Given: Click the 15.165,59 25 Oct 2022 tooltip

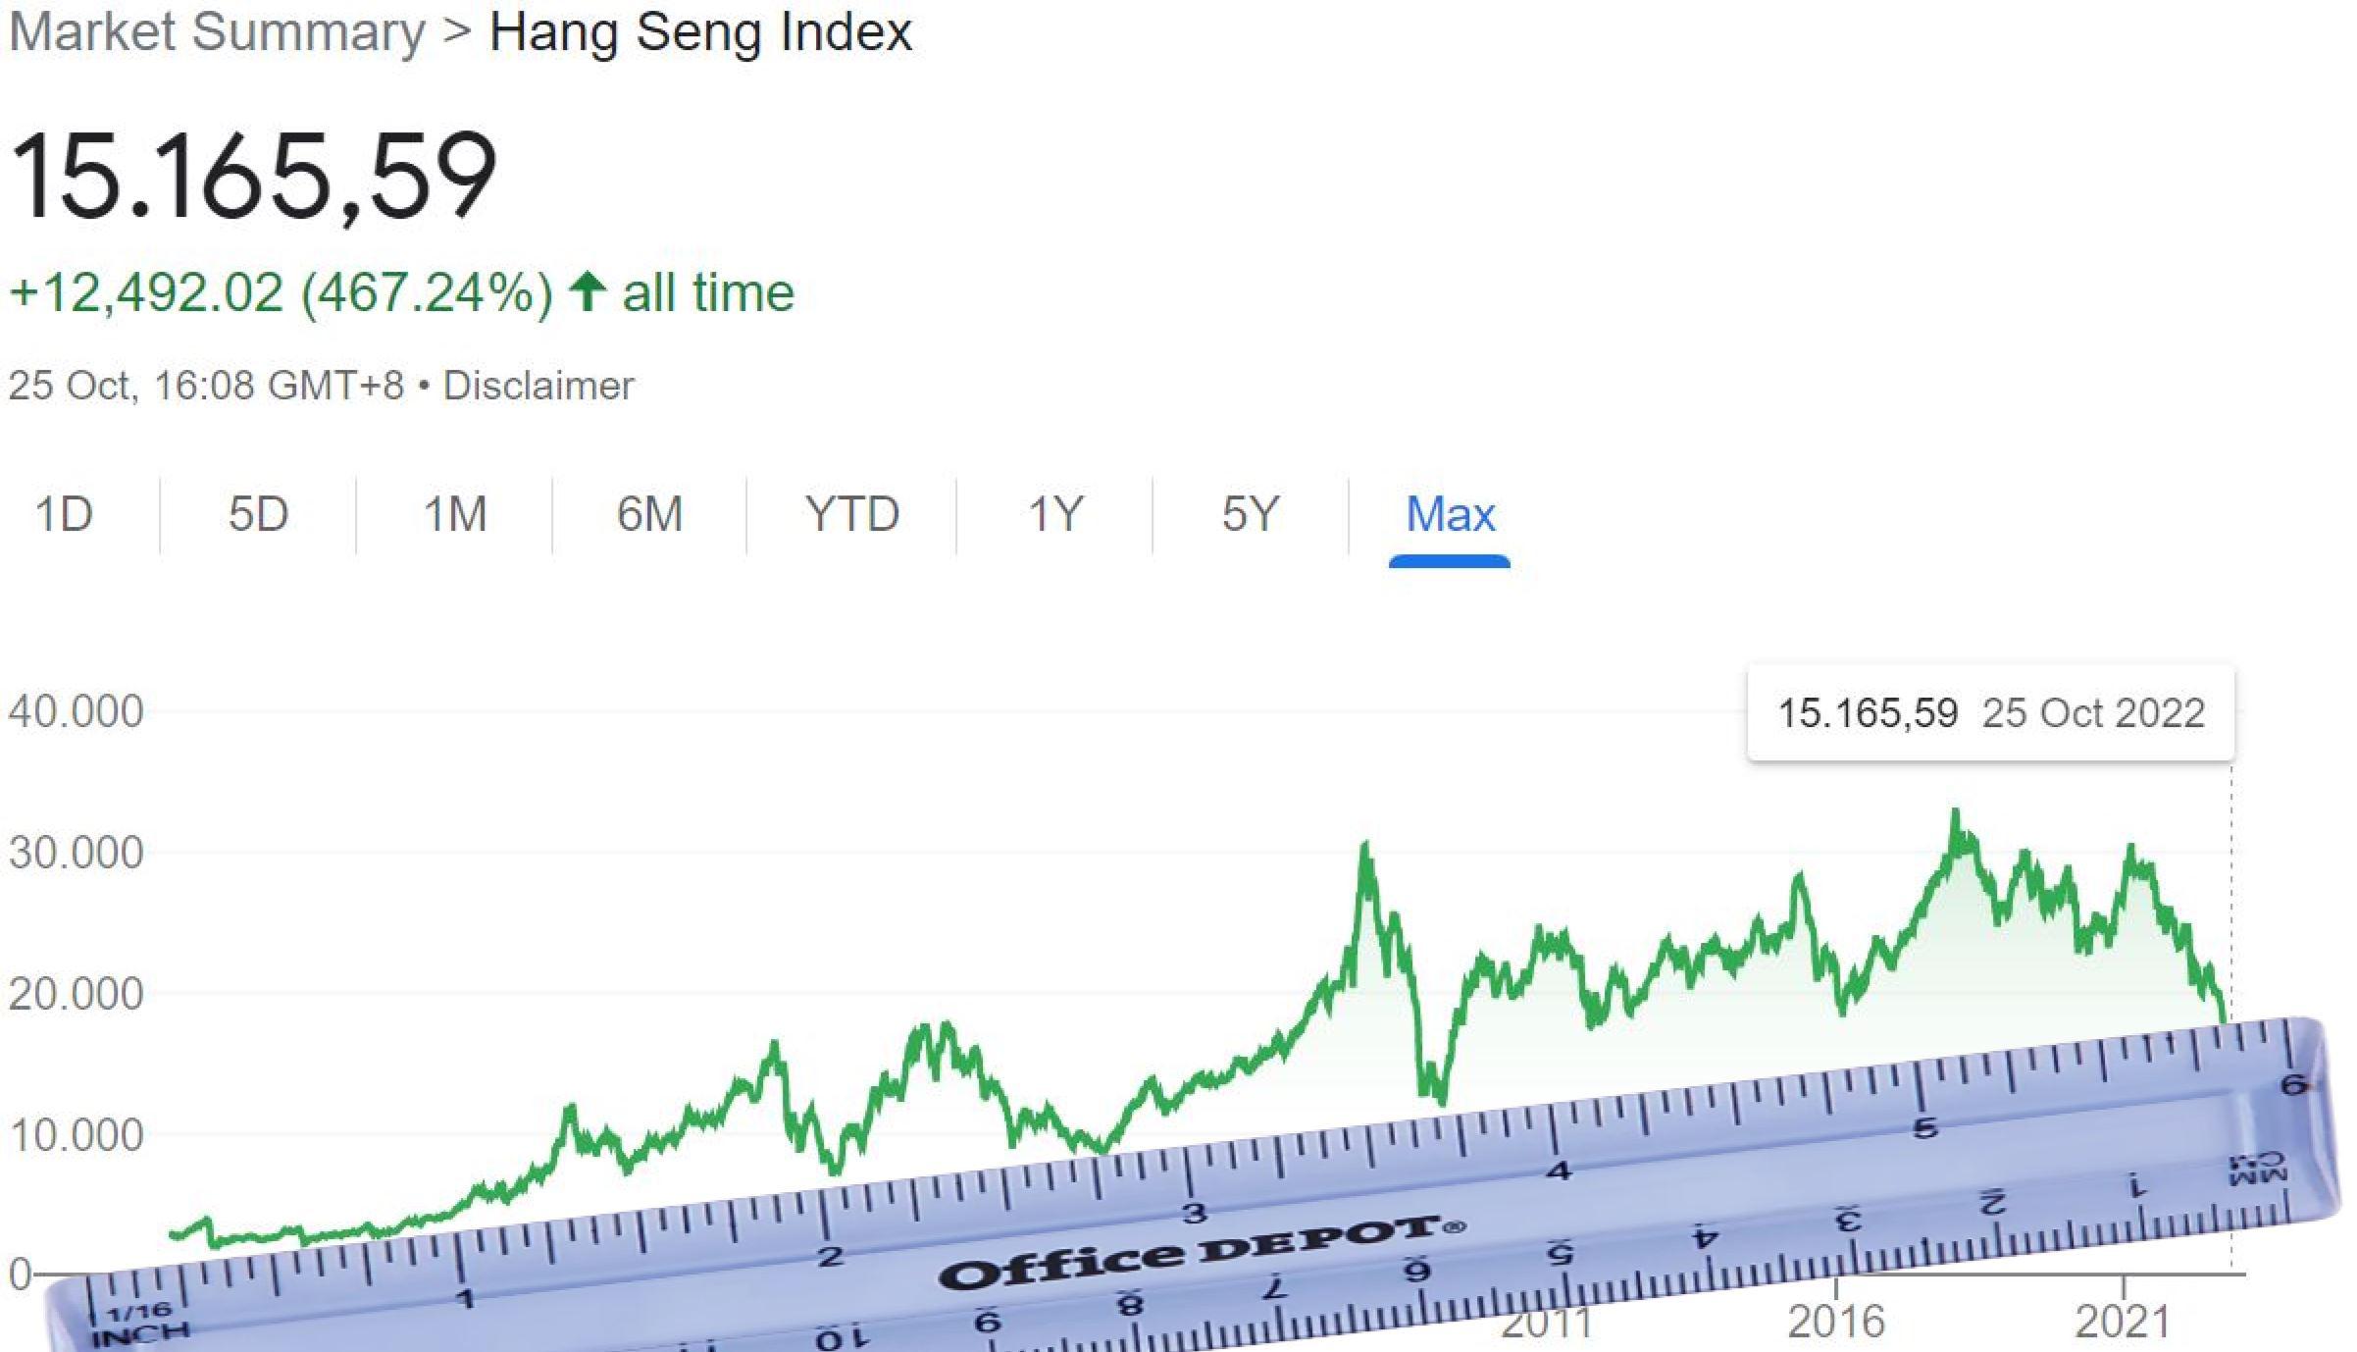Looking at the screenshot, I should 1990,713.
